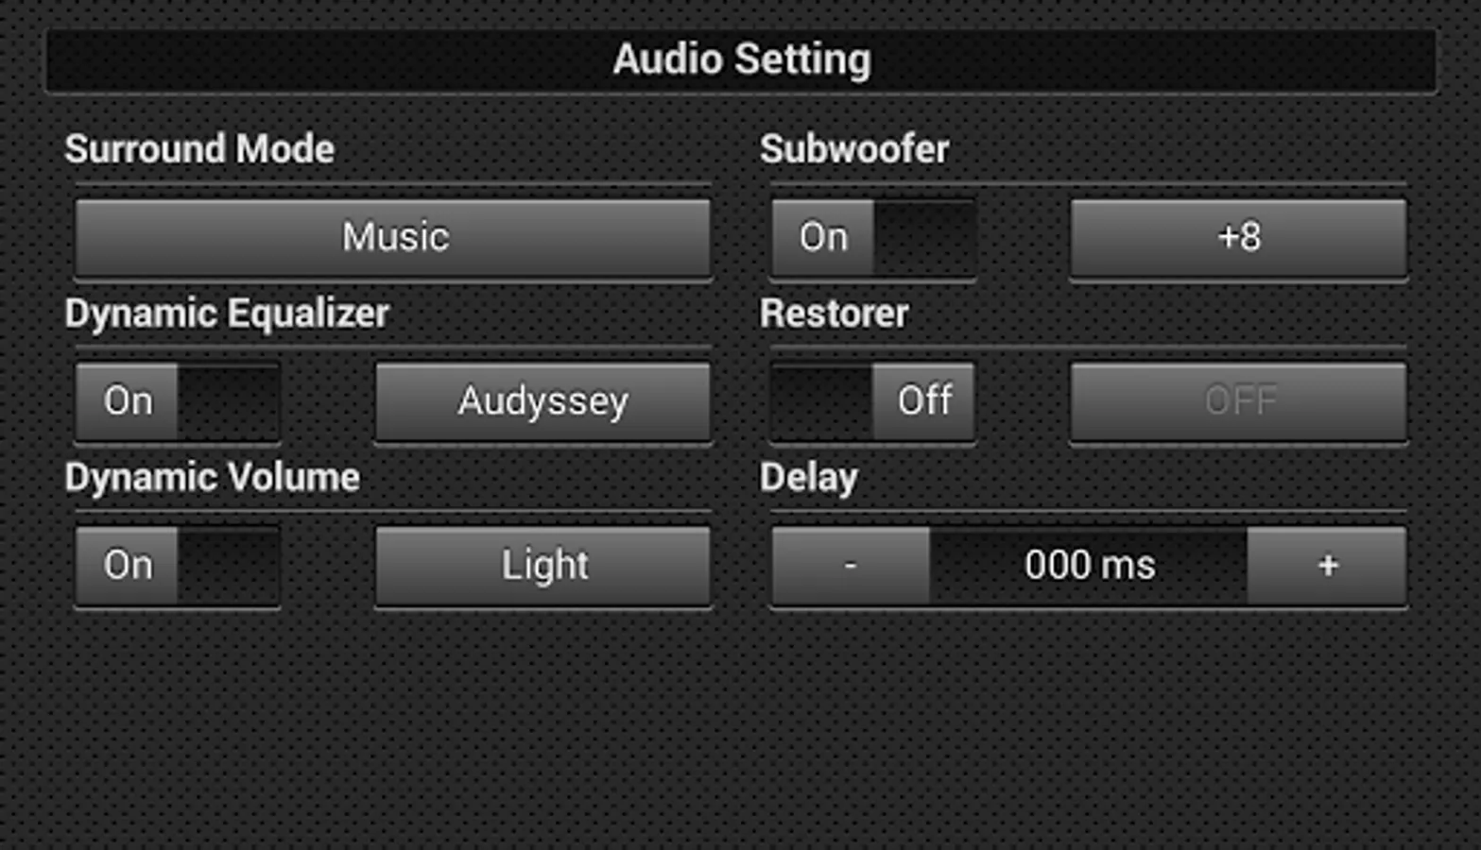Enable the Restorer Off switch

[x=873, y=401]
